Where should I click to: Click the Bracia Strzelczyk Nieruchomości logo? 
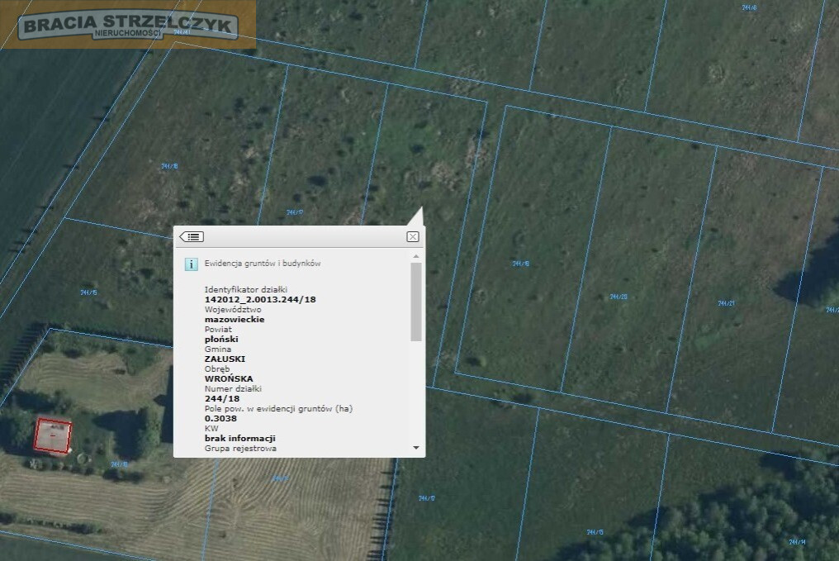[x=128, y=26]
